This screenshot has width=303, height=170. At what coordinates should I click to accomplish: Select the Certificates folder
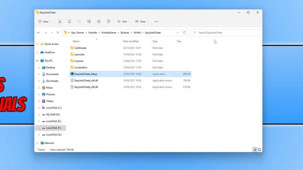(x=130, y=48)
